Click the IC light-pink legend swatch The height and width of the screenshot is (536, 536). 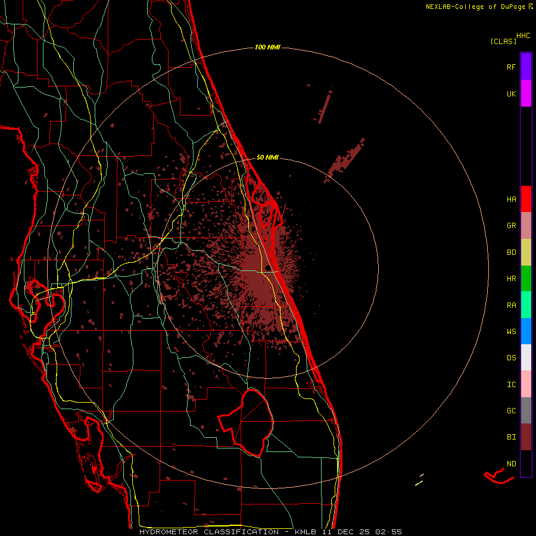[526, 384]
